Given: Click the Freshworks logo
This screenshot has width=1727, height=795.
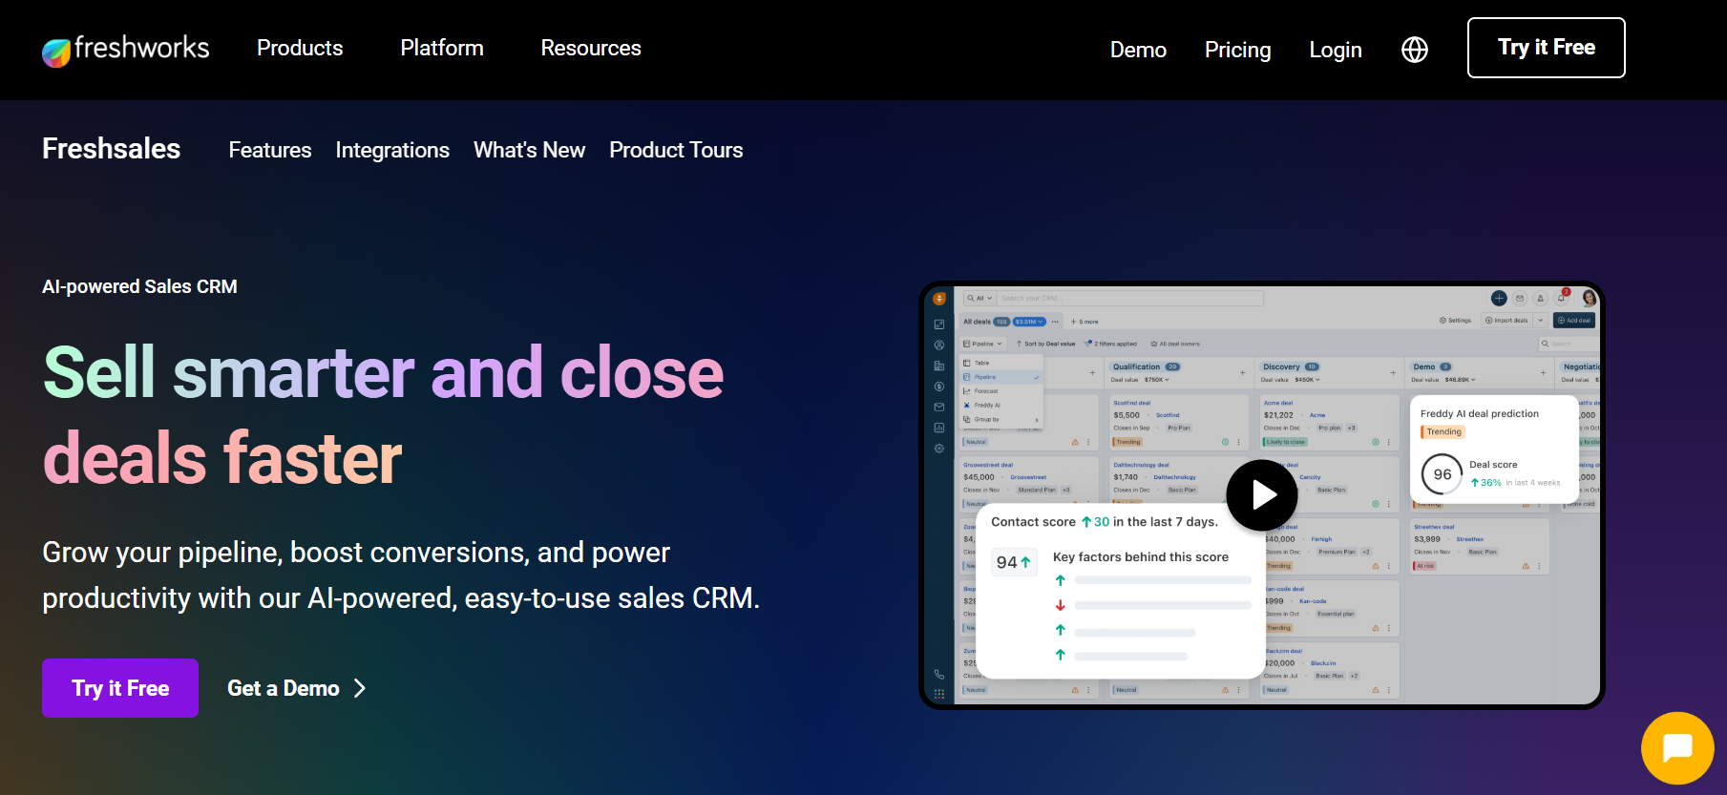Looking at the screenshot, I should tap(125, 50).
